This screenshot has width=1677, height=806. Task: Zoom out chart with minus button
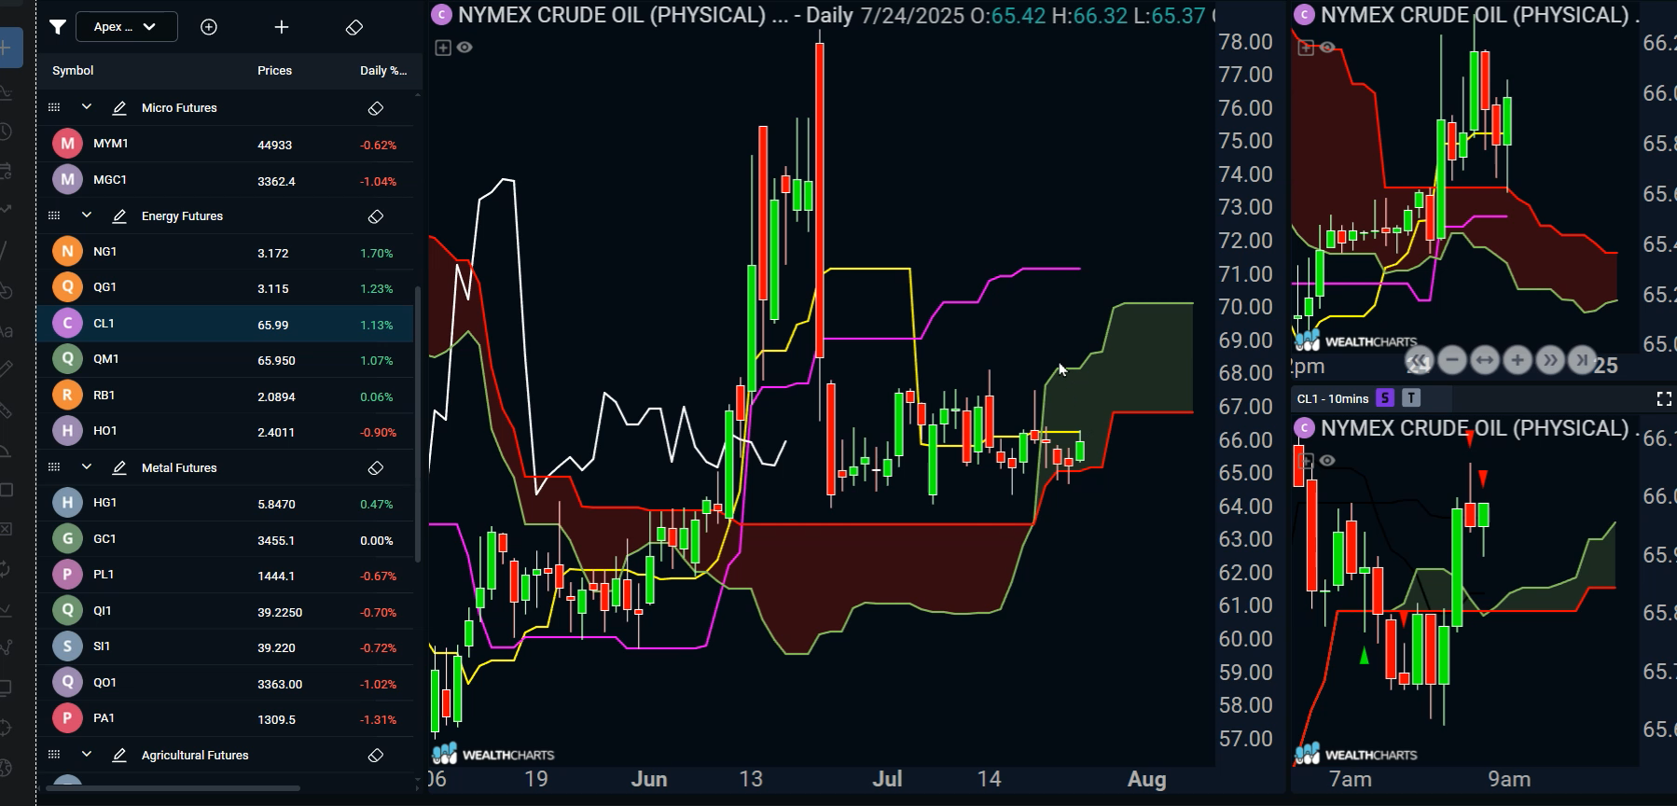[1451, 360]
